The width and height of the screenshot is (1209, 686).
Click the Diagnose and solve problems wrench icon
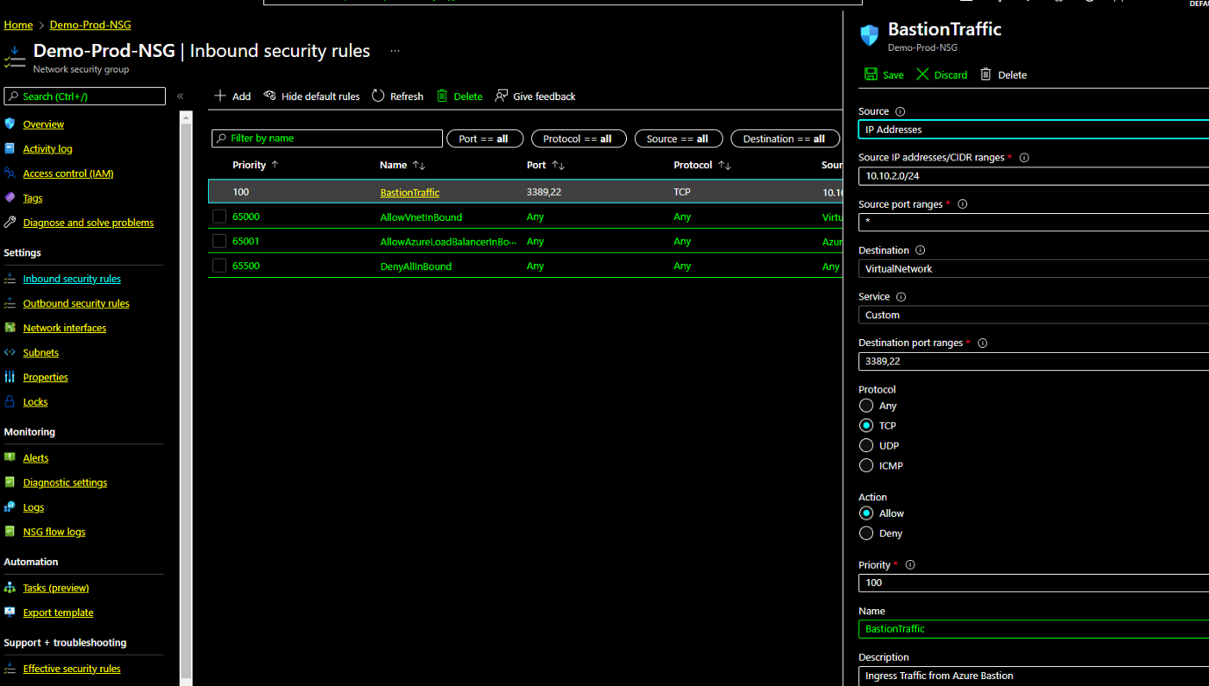[x=10, y=222]
